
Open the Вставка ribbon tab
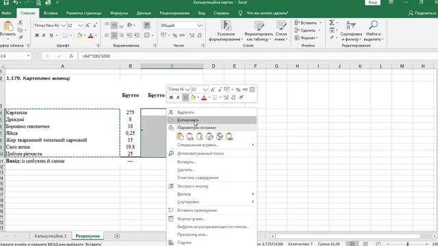pyautogui.click(x=51, y=13)
